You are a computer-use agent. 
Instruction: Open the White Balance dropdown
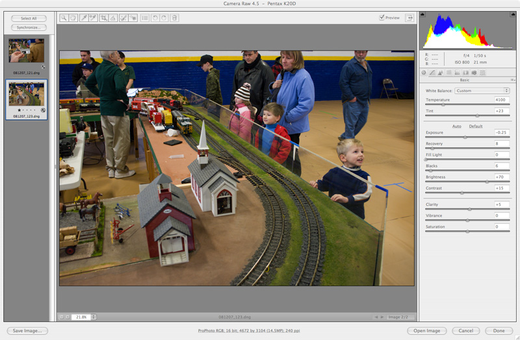pyautogui.click(x=482, y=91)
